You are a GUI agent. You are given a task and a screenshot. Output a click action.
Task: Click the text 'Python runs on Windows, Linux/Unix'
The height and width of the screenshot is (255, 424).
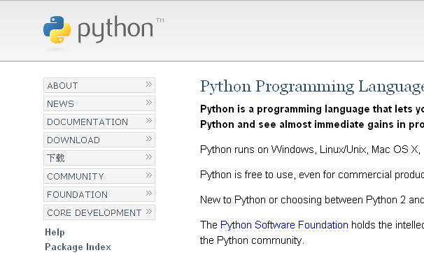[x=283, y=150]
